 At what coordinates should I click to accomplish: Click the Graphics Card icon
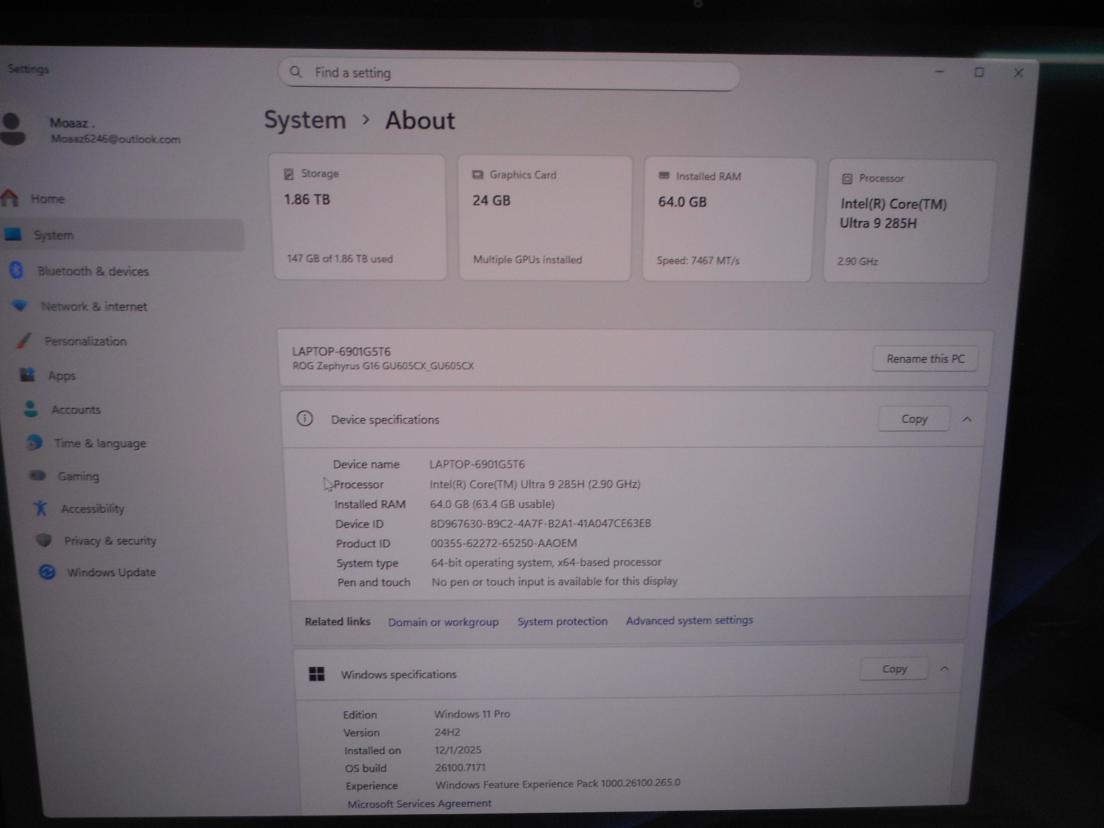click(x=478, y=175)
